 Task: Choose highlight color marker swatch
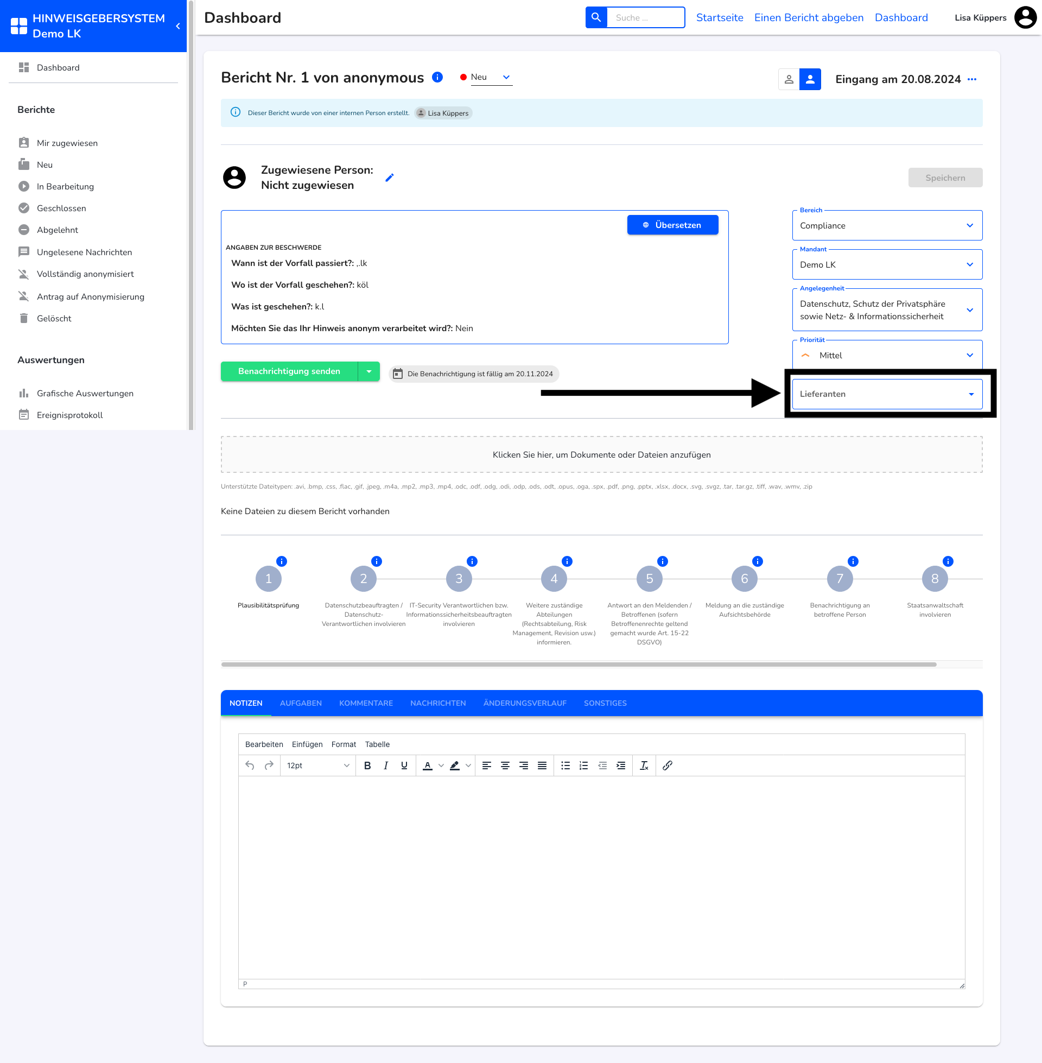tap(454, 765)
